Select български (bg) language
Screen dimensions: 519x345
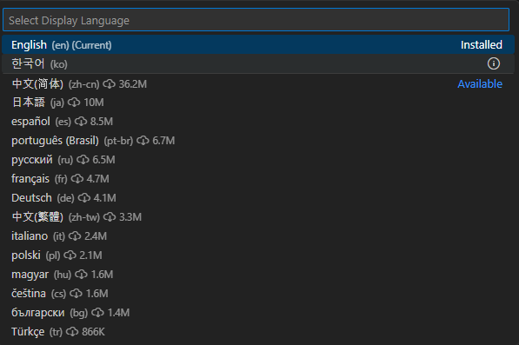(258, 313)
